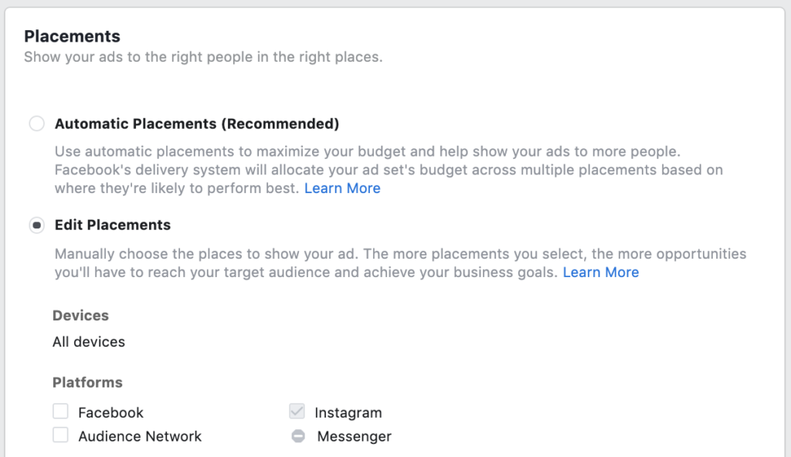Click the Facebook platform label

[x=110, y=413]
